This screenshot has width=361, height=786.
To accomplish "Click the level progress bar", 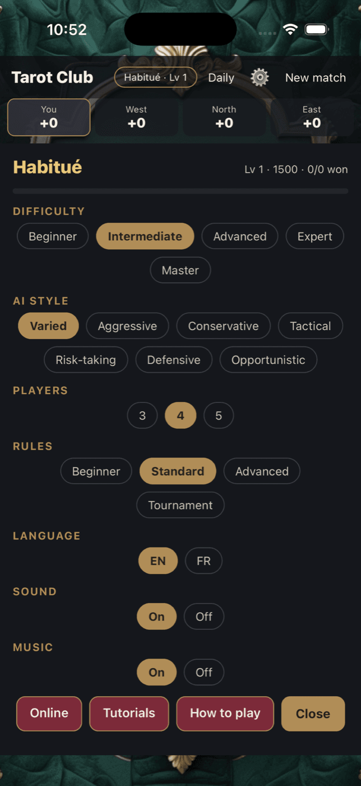I will (x=180, y=191).
